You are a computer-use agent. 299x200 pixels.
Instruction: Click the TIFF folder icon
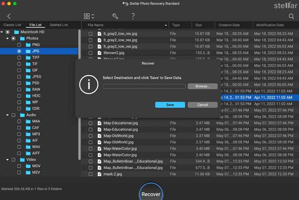click(28, 58)
